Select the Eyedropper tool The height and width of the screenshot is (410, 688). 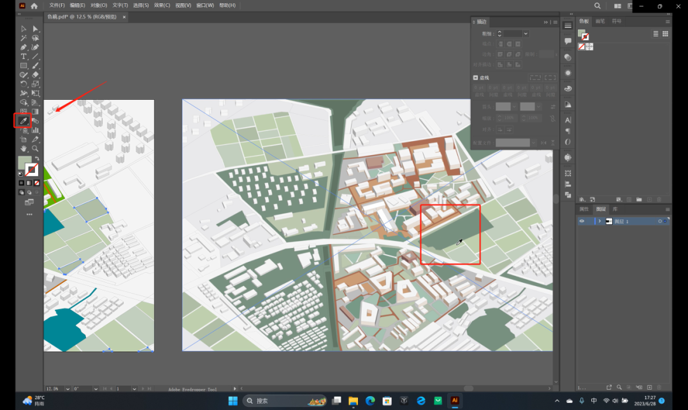[24, 121]
